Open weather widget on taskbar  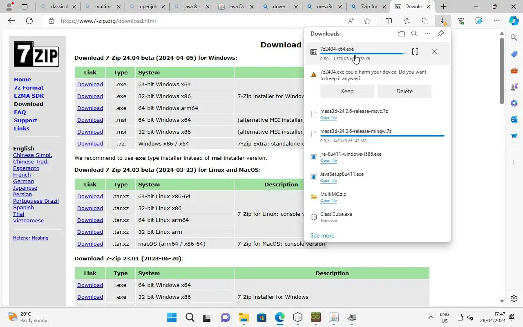click(x=28, y=317)
